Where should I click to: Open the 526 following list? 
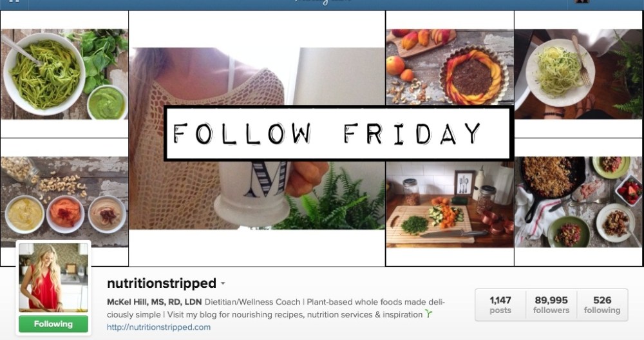(602, 305)
